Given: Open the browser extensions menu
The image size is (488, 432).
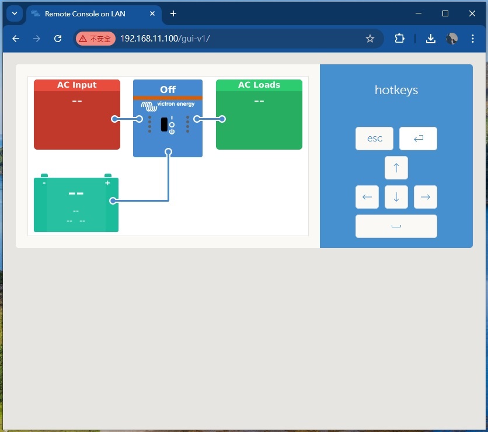Looking at the screenshot, I should click(x=399, y=39).
